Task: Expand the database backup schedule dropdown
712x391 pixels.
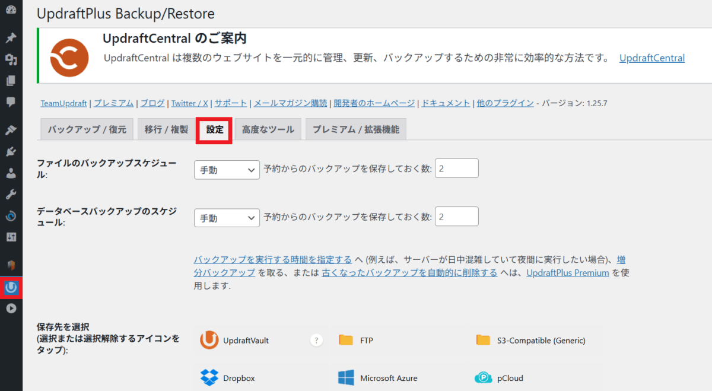Action: point(227,218)
